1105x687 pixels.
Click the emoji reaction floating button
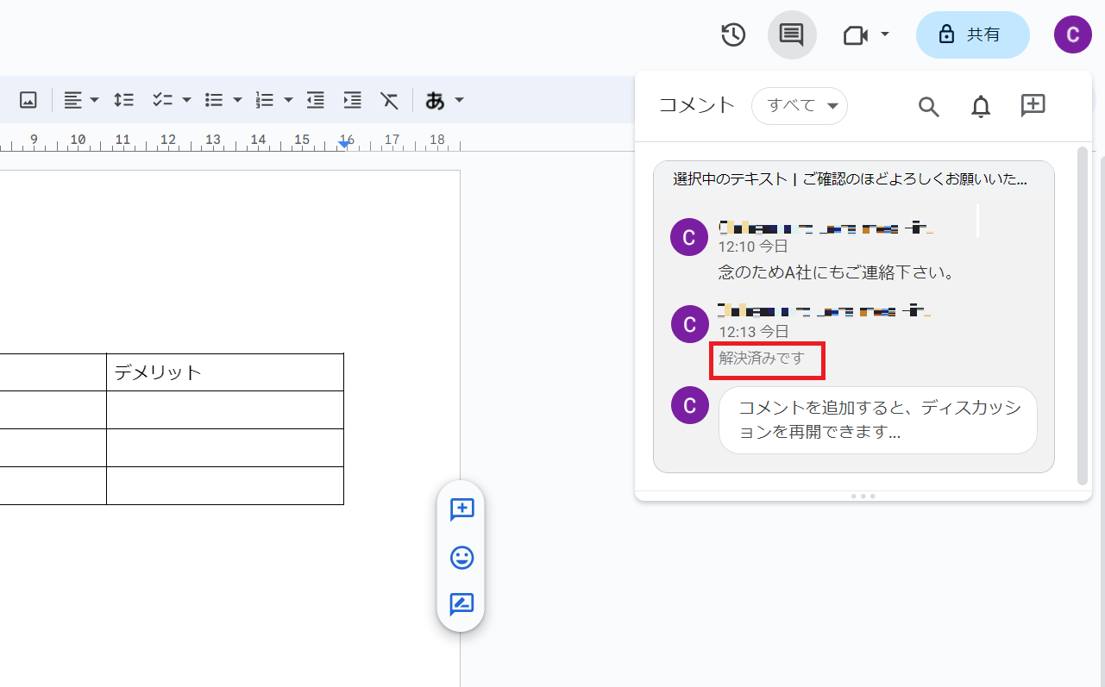point(461,558)
